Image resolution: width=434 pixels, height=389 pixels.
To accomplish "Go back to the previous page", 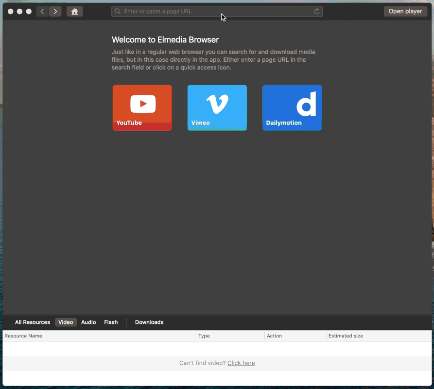I will (x=42, y=11).
